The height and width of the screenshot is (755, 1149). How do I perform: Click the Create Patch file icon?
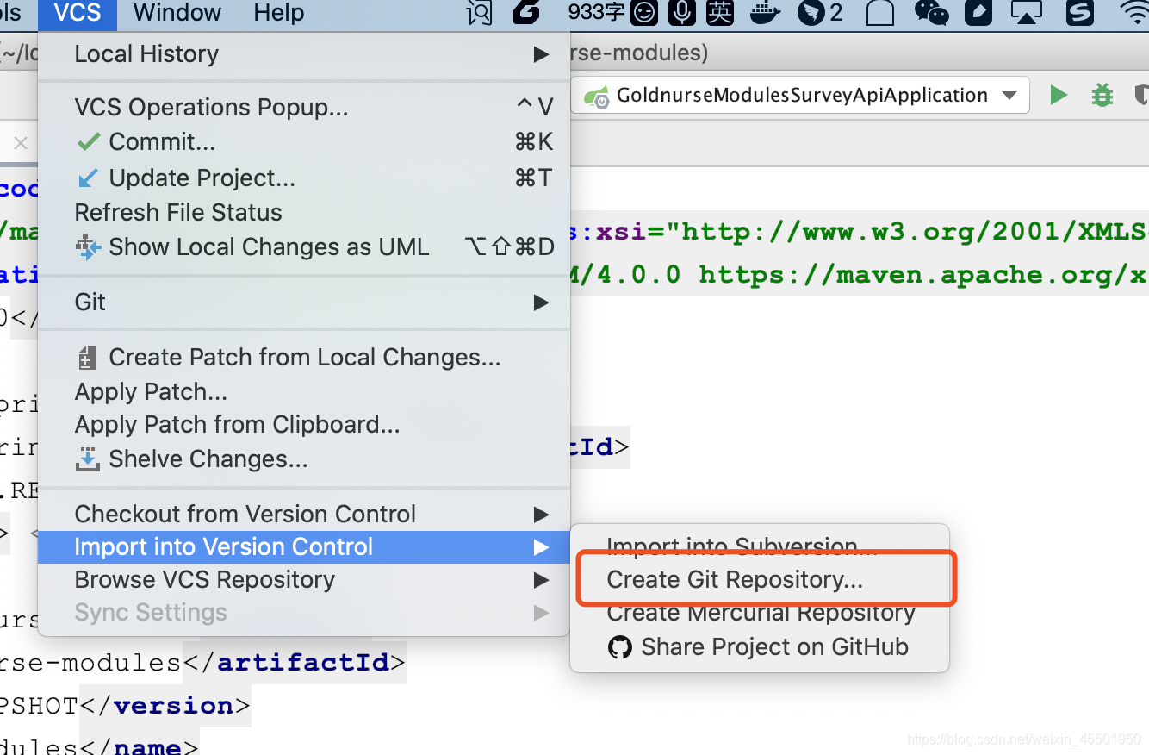point(87,357)
